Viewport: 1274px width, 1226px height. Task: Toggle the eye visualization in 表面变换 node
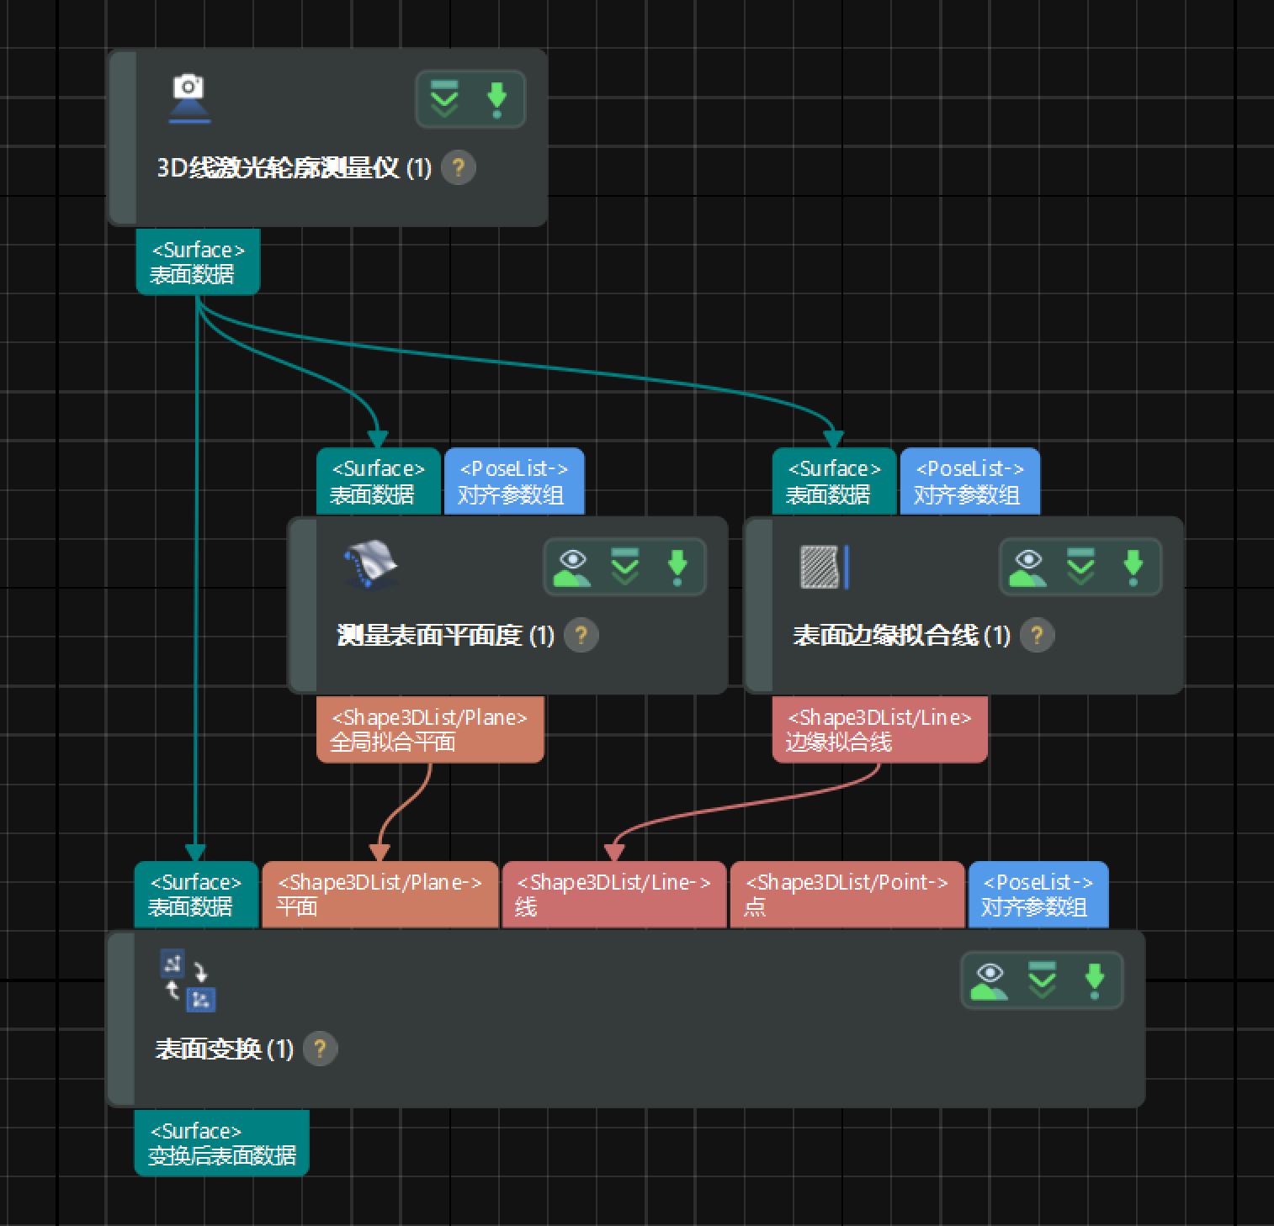coord(990,980)
